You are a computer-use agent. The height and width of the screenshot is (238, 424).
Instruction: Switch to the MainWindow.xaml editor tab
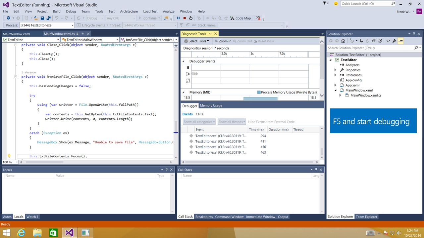pyautogui.click(x=17, y=34)
